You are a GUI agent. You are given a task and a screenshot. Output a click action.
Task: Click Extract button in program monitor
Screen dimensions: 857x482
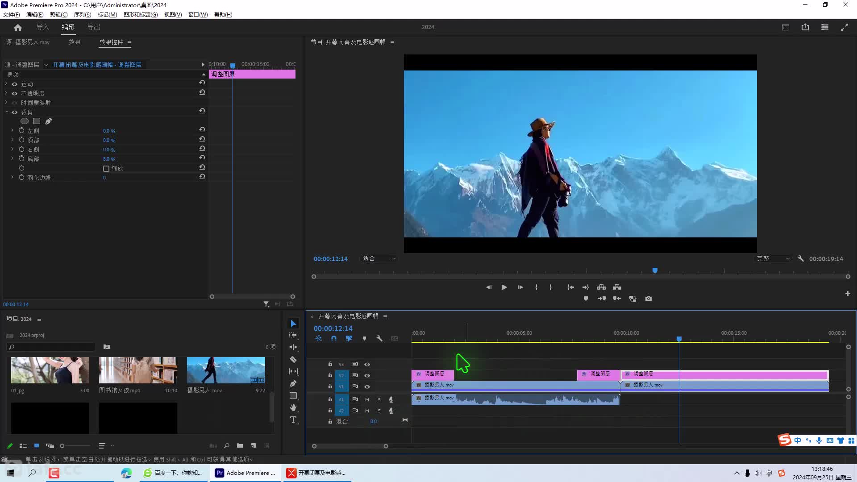tap(617, 287)
